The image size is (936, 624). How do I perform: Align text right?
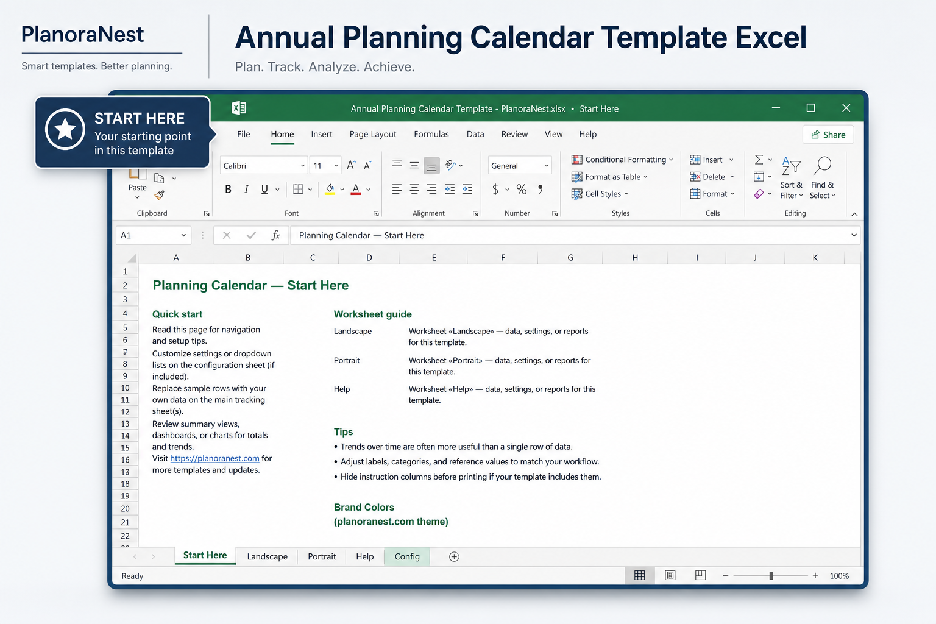[431, 190]
